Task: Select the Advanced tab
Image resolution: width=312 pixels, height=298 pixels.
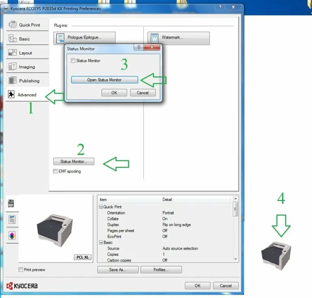Action: click(x=28, y=95)
